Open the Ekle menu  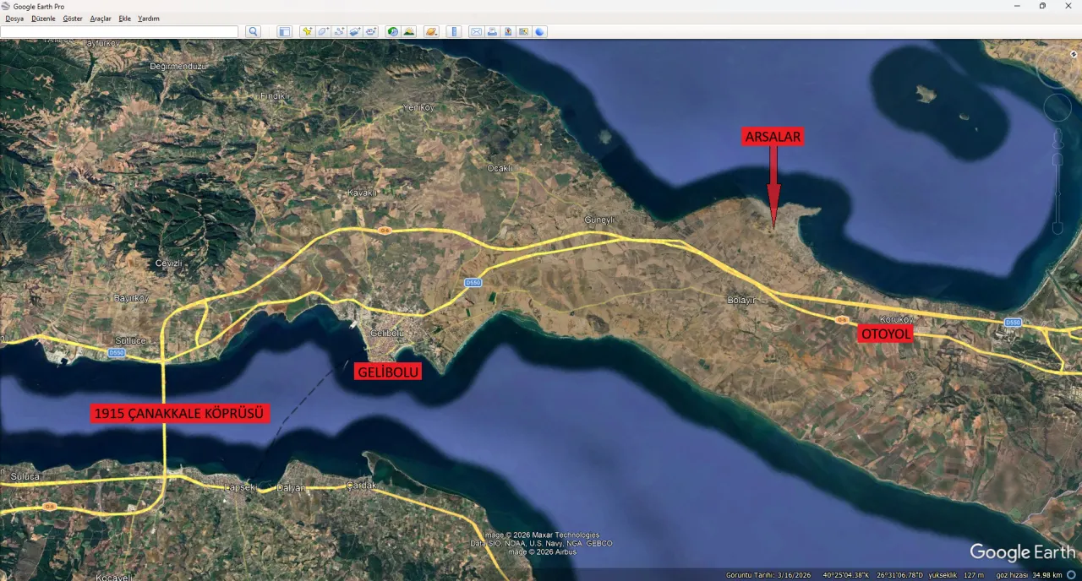coord(125,19)
